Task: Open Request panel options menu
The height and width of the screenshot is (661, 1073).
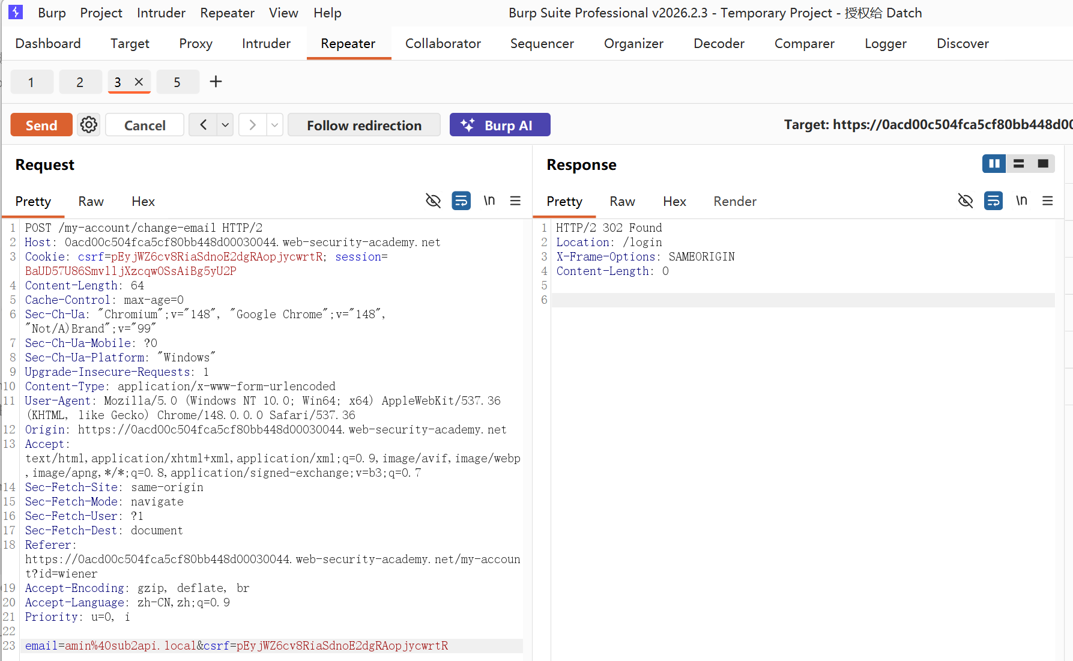Action: pos(515,201)
